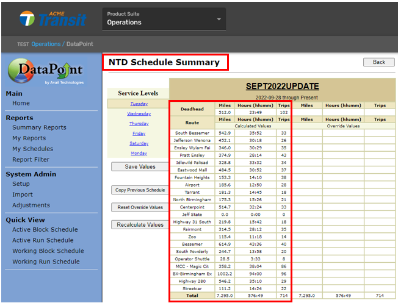Click Copy Previous Schedule button
398x303 pixels.
(x=140, y=190)
